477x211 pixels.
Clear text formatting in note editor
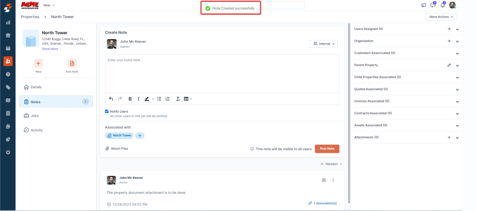178,99
